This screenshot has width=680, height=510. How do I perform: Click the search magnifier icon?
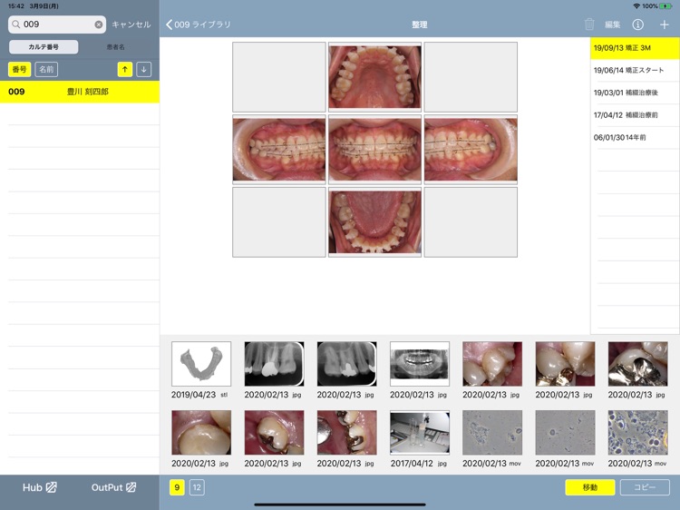coord(15,25)
